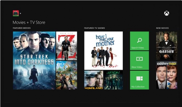
Task: Open the Oz movie poster
Action: (67, 75)
